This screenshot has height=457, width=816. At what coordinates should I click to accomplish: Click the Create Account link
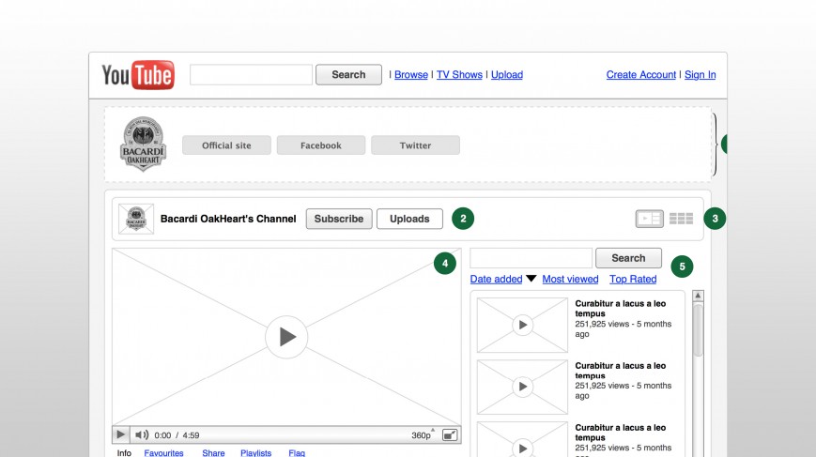641,75
